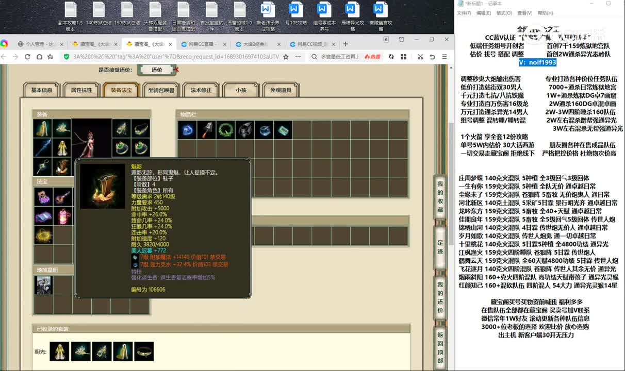
Task: Select desktop file 副本攻略1.5版本
Action: [70, 16]
